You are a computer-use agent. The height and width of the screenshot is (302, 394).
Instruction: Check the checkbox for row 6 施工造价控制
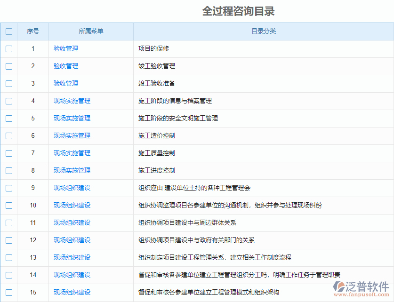8,135
